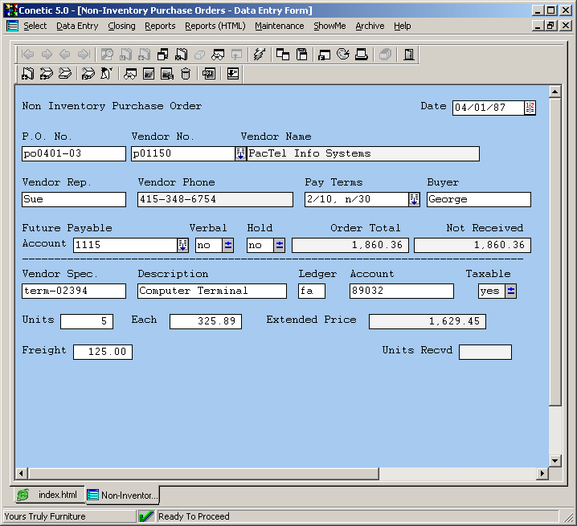Toggle the Hold yes/no spinner
Viewport: 577px width, 526px height.
point(280,246)
